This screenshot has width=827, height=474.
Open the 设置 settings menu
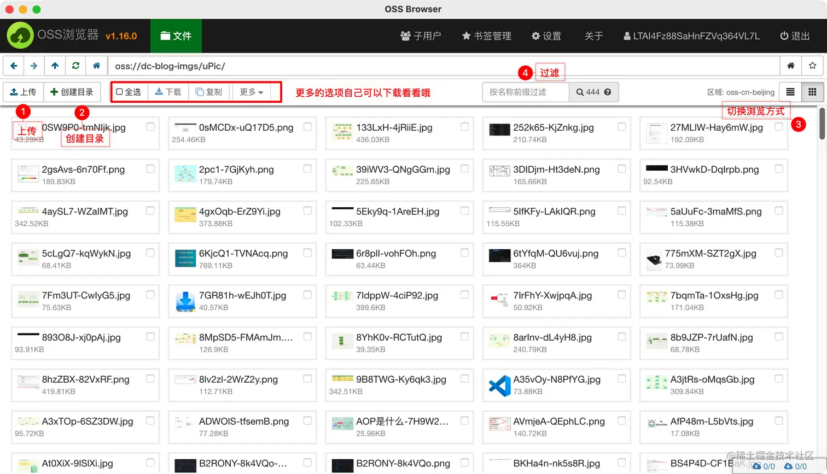coord(546,36)
